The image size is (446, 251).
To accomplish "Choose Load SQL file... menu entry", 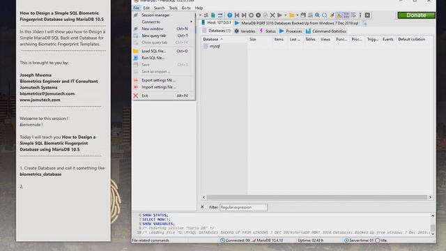I will 164,51.
